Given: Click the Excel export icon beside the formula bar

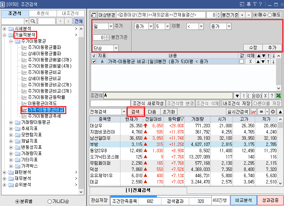Looking at the screenshot, I should tap(278, 96).
